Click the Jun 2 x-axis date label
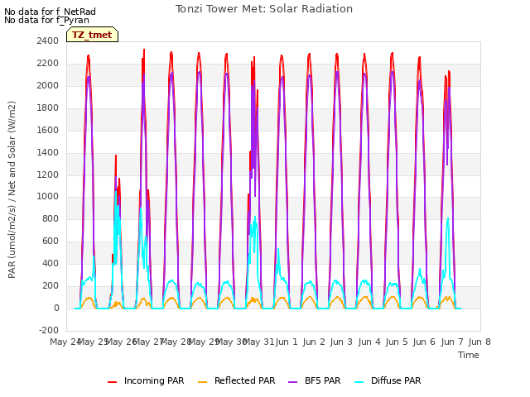Image resolution: width=530 pixels, height=397 pixels. point(314,342)
